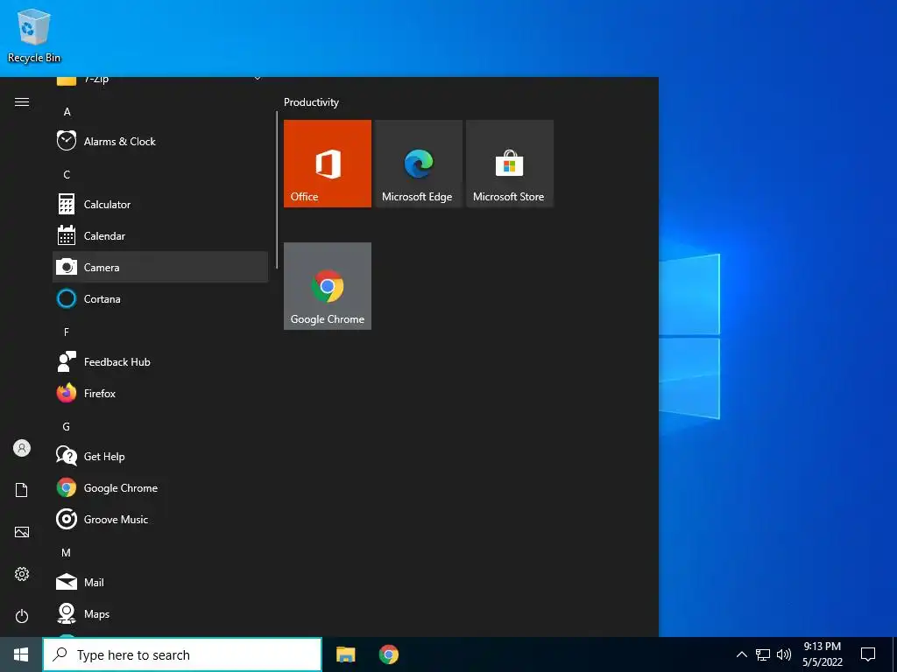Open Groove Music
897x672 pixels.
pyautogui.click(x=160, y=519)
